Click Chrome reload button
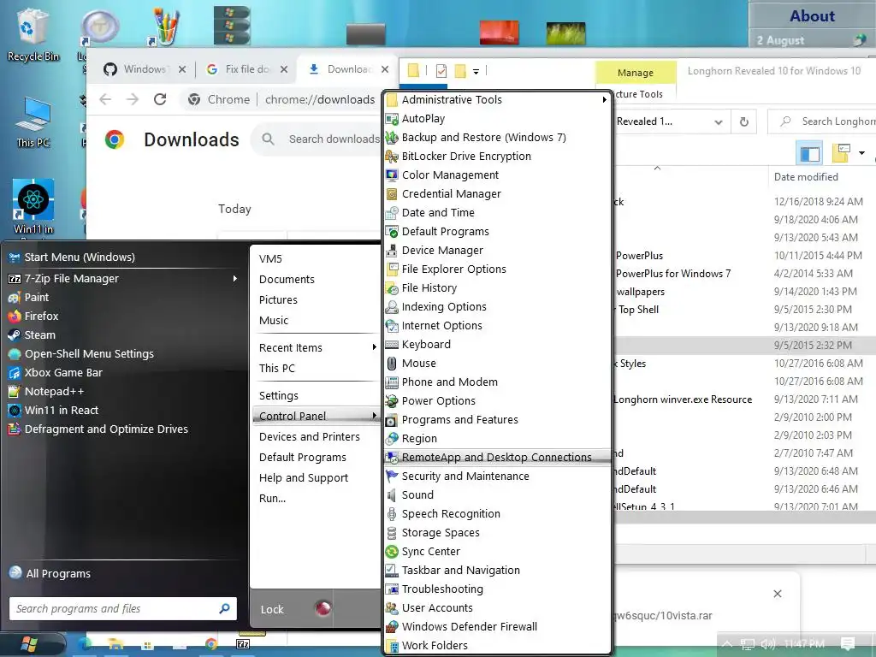The height and width of the screenshot is (657, 876). (x=160, y=99)
